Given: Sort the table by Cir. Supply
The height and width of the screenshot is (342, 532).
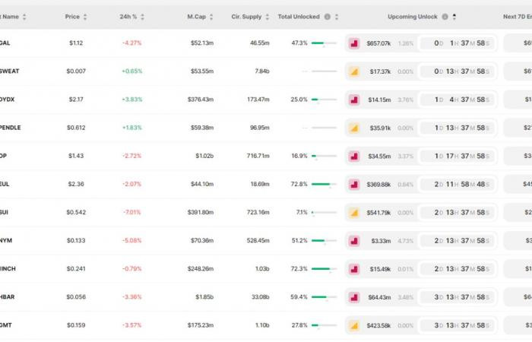Looking at the screenshot, I should coord(267,16).
